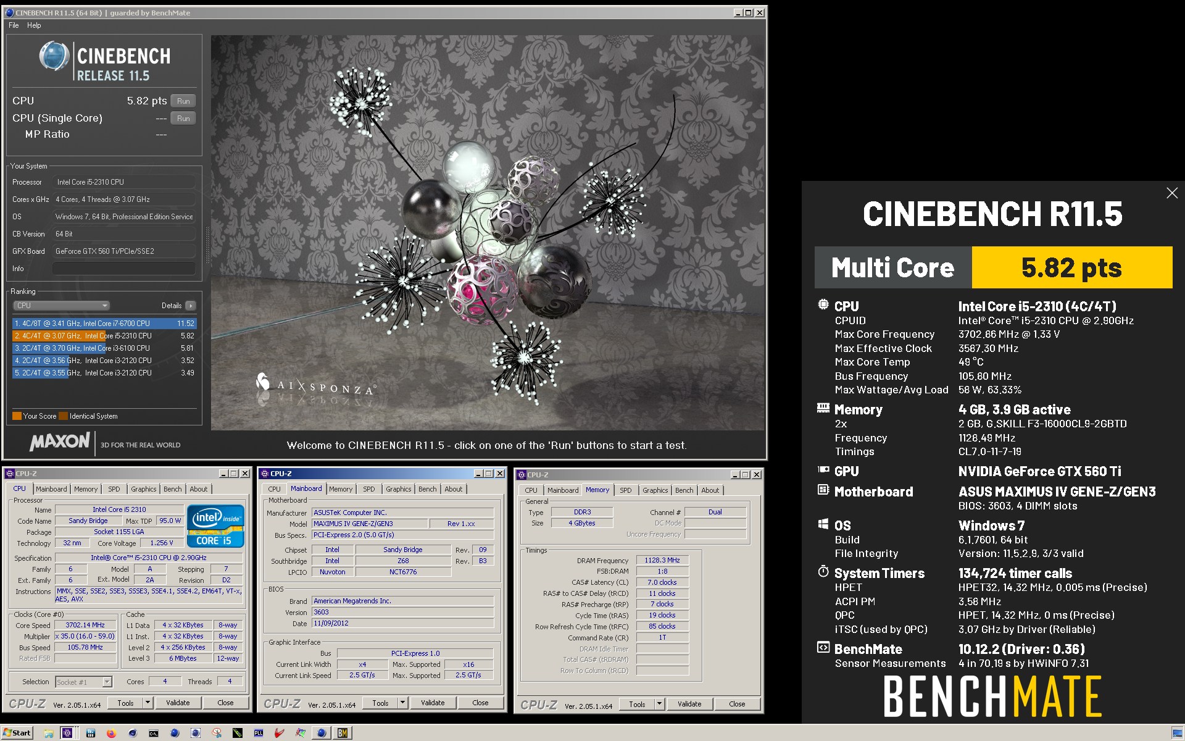The image size is (1185, 741).
Task: Select ranking row Core i3-2120 CPU 3.49
Action: pos(104,373)
